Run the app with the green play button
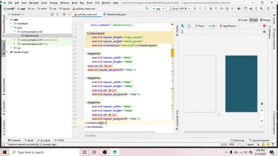 tap(195, 9)
